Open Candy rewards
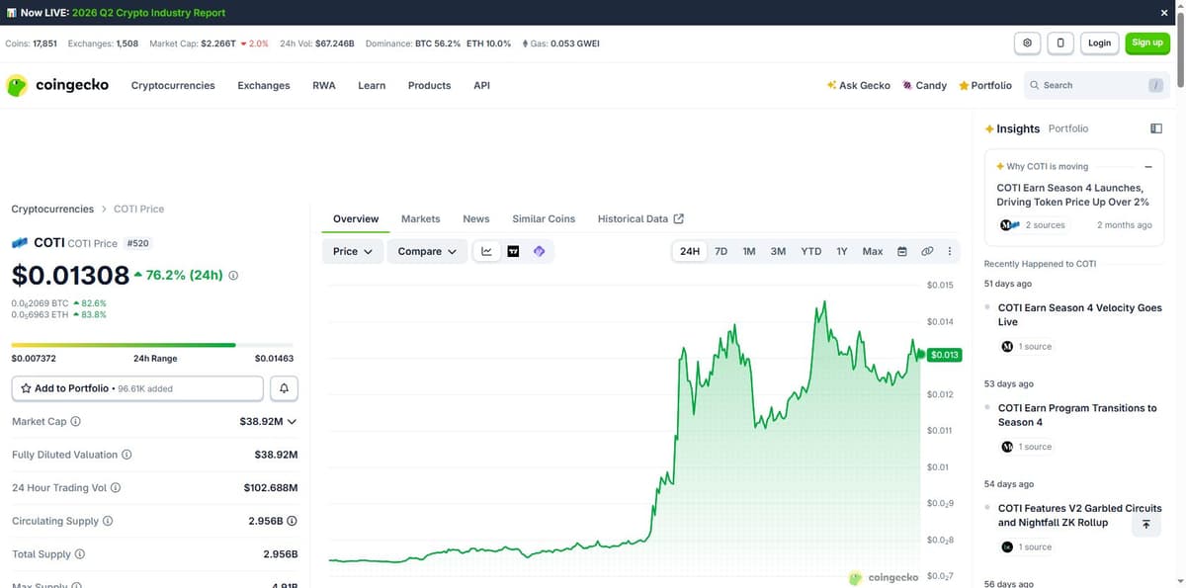1186x588 pixels. click(924, 86)
